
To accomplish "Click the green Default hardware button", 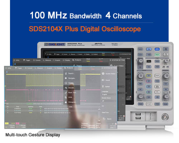I will coord(157,55).
